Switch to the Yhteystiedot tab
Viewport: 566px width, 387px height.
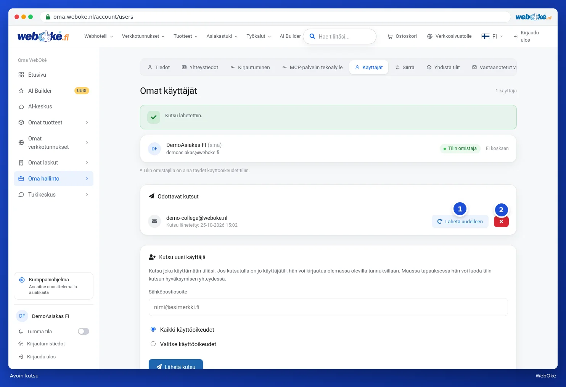pos(200,67)
